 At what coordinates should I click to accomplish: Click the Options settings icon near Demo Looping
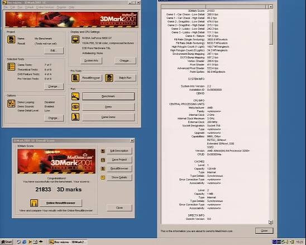(11, 103)
